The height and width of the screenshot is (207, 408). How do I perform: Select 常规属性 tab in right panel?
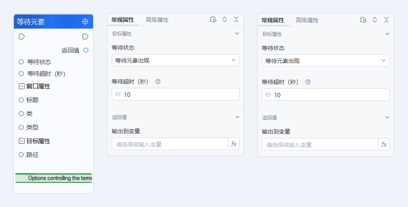[x=273, y=20]
